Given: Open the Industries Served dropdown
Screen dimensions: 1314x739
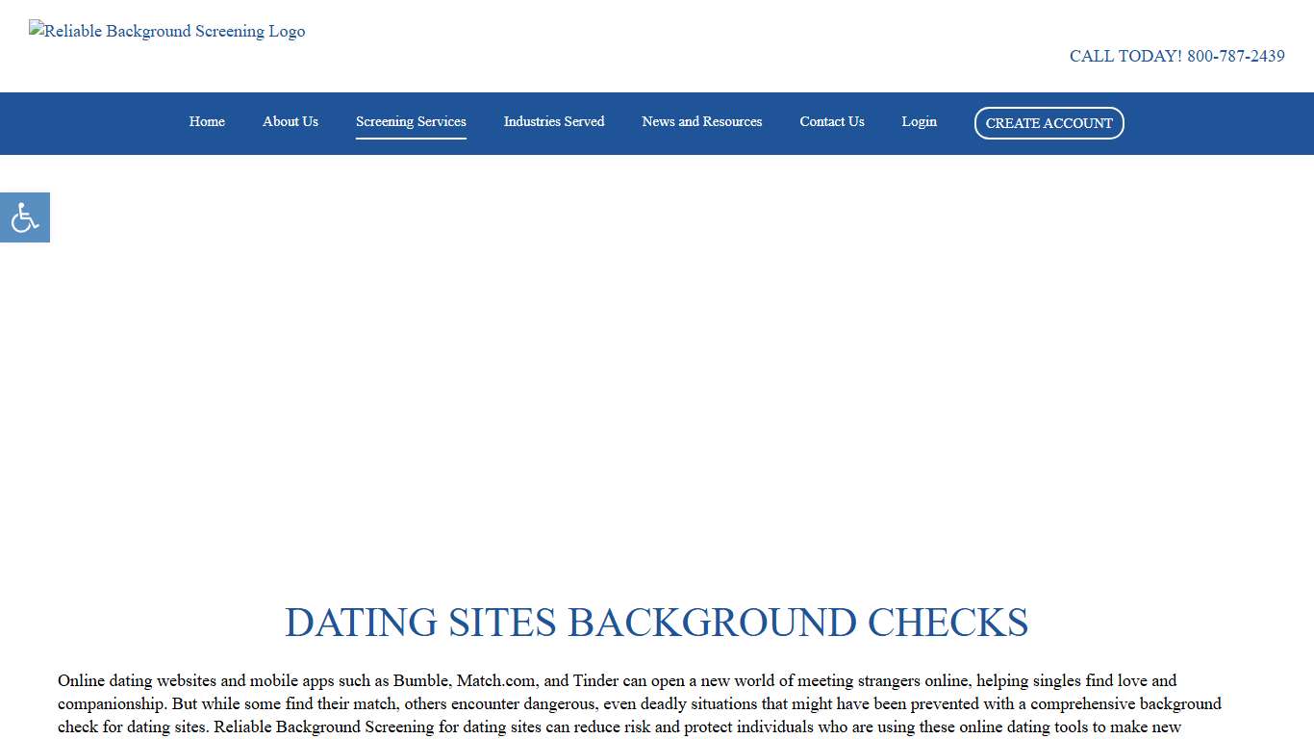Looking at the screenshot, I should tap(554, 122).
